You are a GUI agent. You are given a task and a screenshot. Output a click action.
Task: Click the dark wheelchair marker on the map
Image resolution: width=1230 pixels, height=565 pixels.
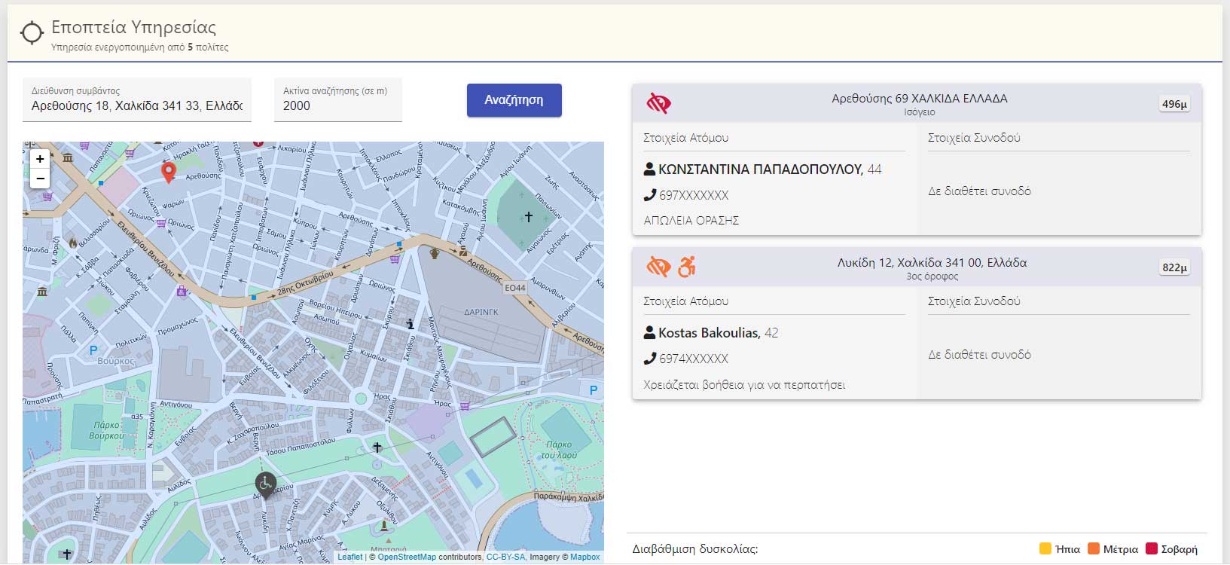coord(265,484)
